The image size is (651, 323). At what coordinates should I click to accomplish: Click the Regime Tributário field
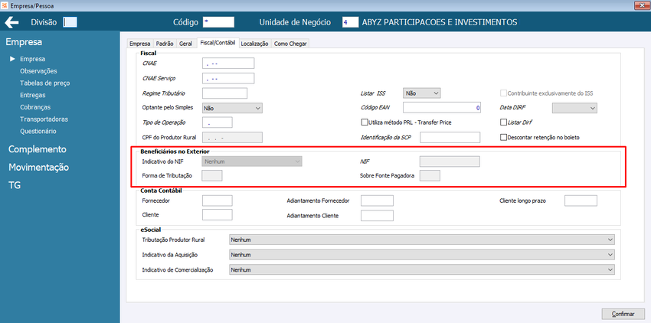pyautogui.click(x=224, y=93)
